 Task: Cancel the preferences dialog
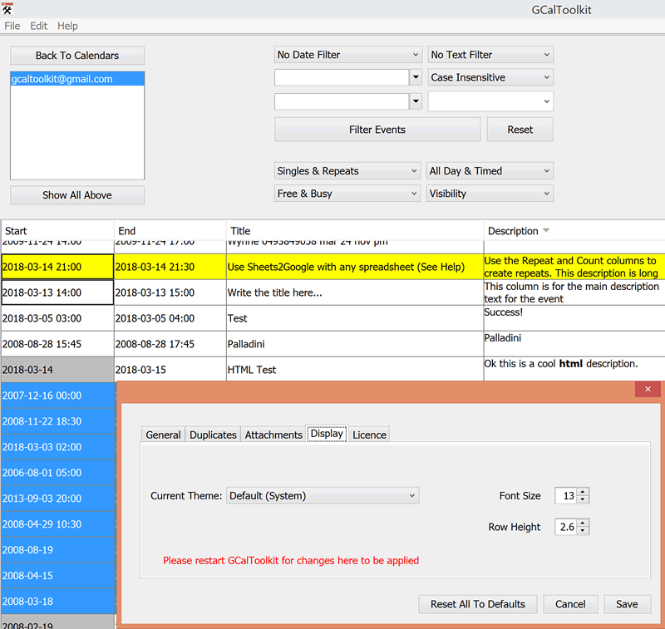tap(570, 604)
